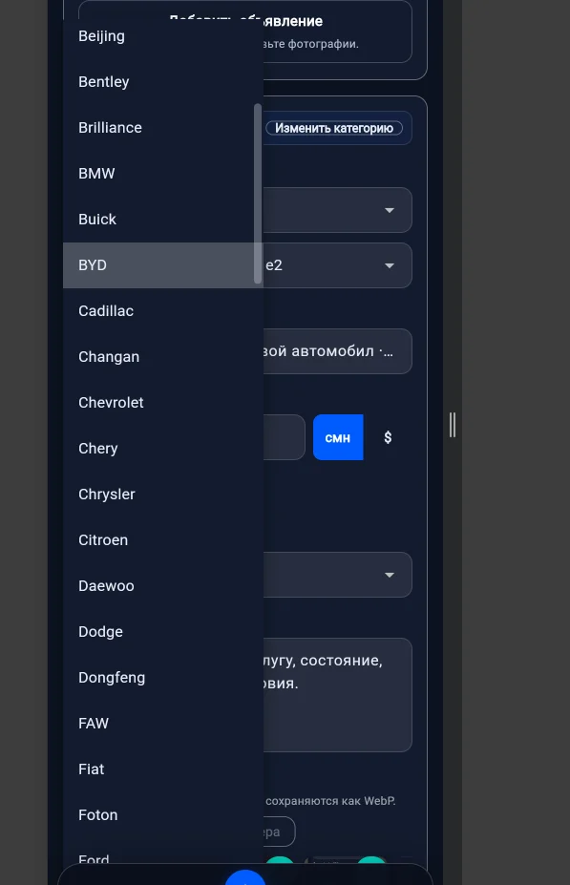Viewport: 570px width, 885px height.
Task: Choose Chery from the brands
Action: click(x=162, y=448)
